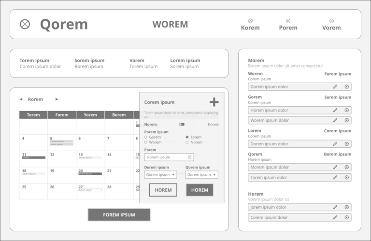Edit the Horem ipsum dolor row

(x=335, y=110)
